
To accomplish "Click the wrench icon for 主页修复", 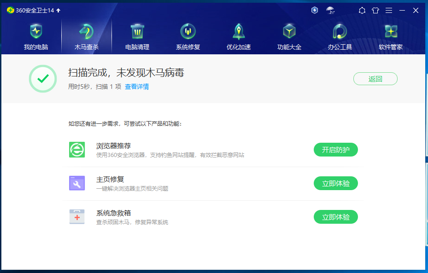I will click(77, 183).
